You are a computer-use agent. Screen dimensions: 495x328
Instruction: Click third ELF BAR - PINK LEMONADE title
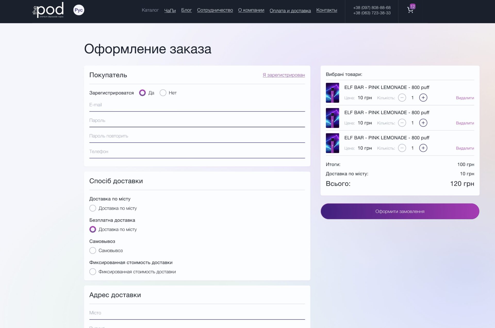pyautogui.click(x=387, y=138)
